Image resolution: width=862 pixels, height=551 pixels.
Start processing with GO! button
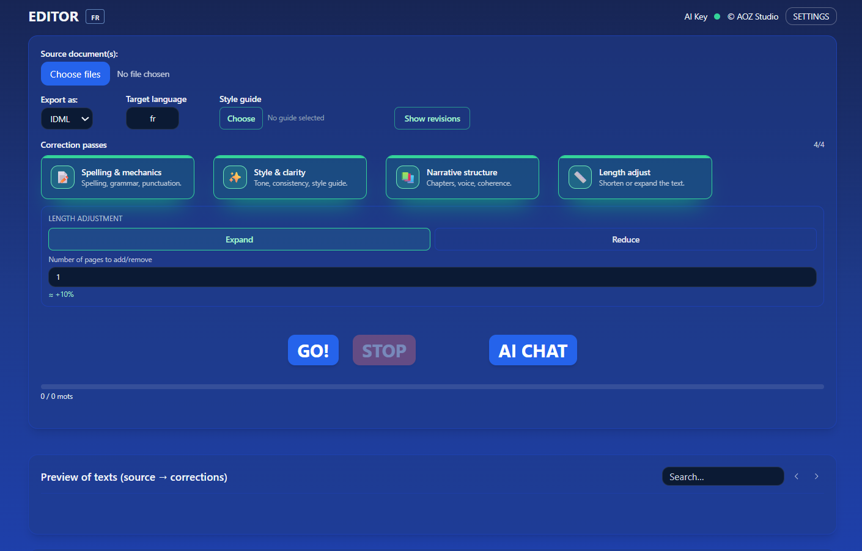coord(313,350)
